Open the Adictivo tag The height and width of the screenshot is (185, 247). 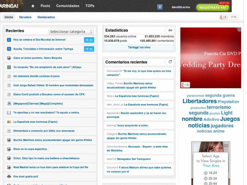click(x=211, y=120)
